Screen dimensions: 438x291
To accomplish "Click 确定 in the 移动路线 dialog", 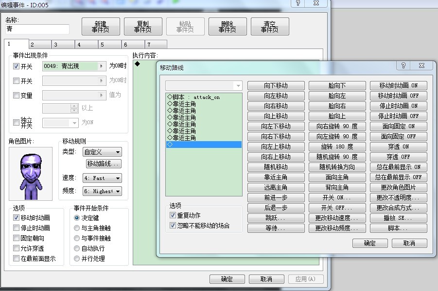I will pos(370,243).
